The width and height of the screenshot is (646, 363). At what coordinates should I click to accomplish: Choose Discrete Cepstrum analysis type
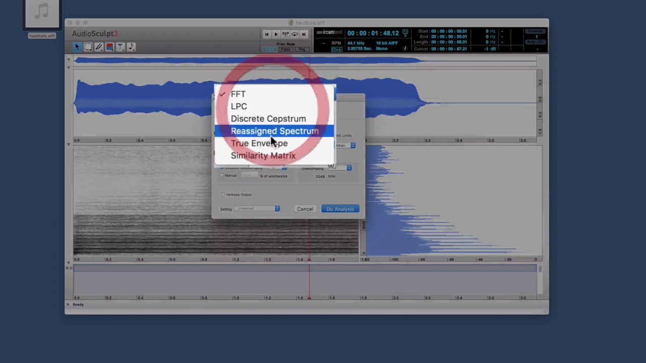(274, 118)
